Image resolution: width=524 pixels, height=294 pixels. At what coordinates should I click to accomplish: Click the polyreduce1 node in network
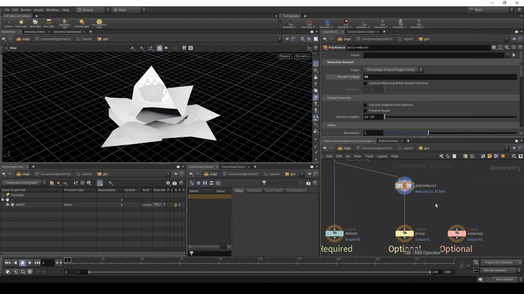404,186
